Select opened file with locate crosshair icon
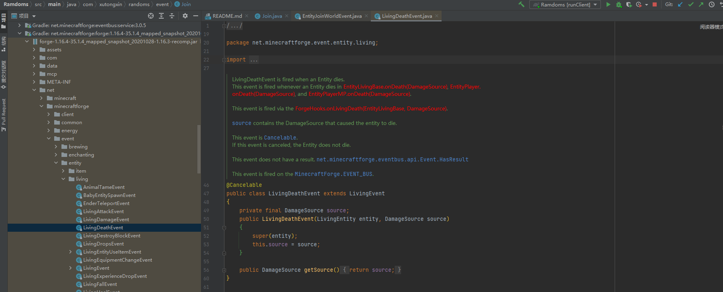The width and height of the screenshot is (723, 292). (x=151, y=16)
